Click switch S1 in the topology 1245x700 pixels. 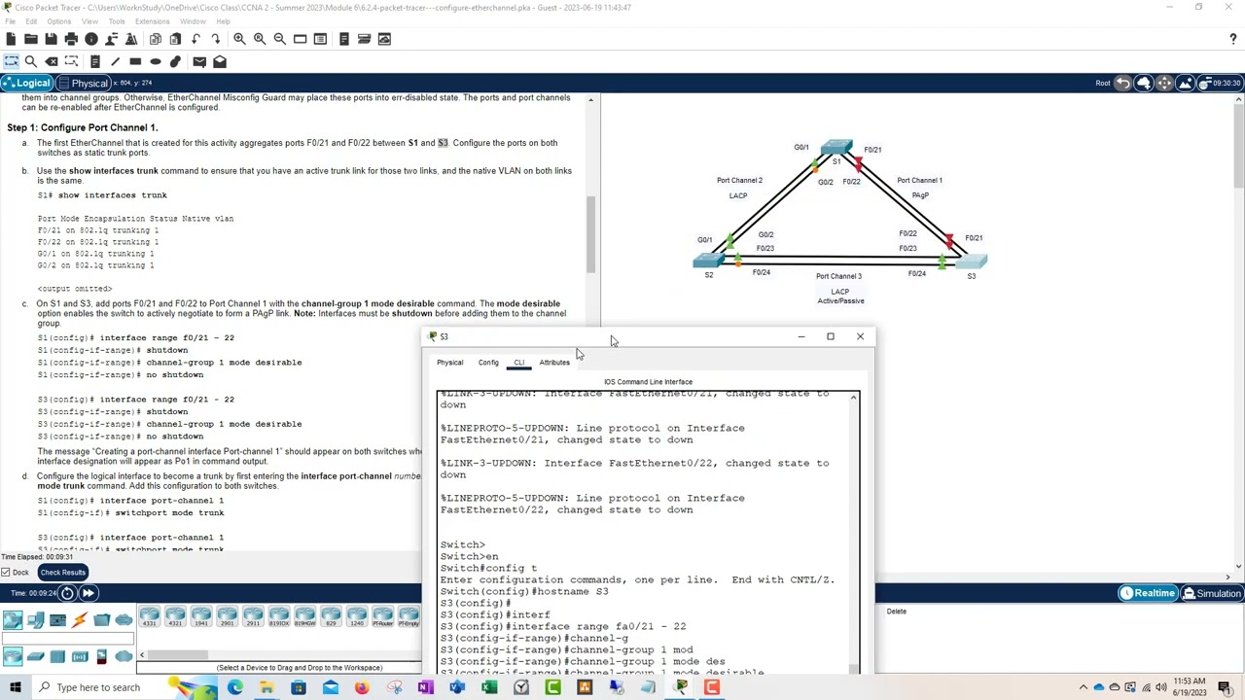pyautogui.click(x=836, y=149)
